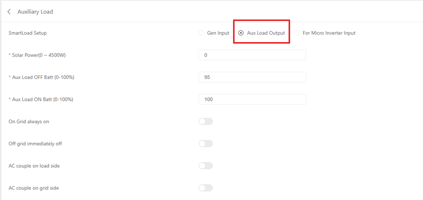Toggle AC couple on load side
This screenshot has height=200, width=423.
(206, 166)
